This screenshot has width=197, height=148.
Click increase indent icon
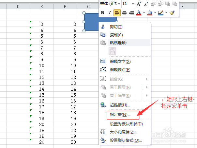pos(160,4)
